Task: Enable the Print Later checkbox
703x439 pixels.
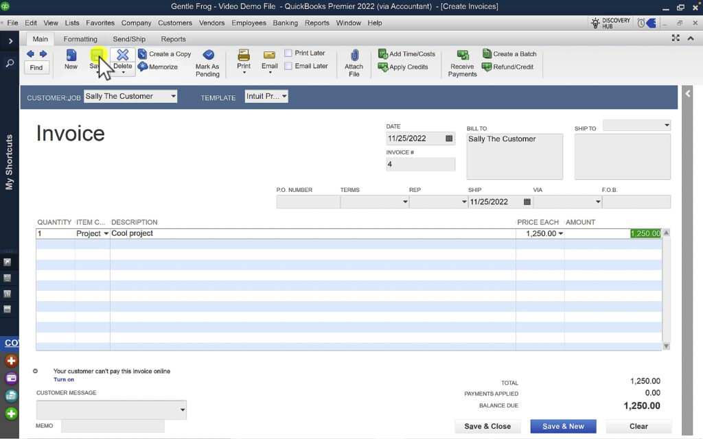Action: tap(288, 53)
